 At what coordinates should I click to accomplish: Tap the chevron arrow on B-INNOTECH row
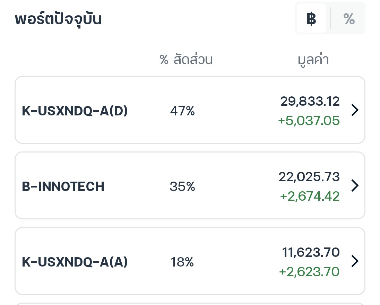(x=355, y=186)
